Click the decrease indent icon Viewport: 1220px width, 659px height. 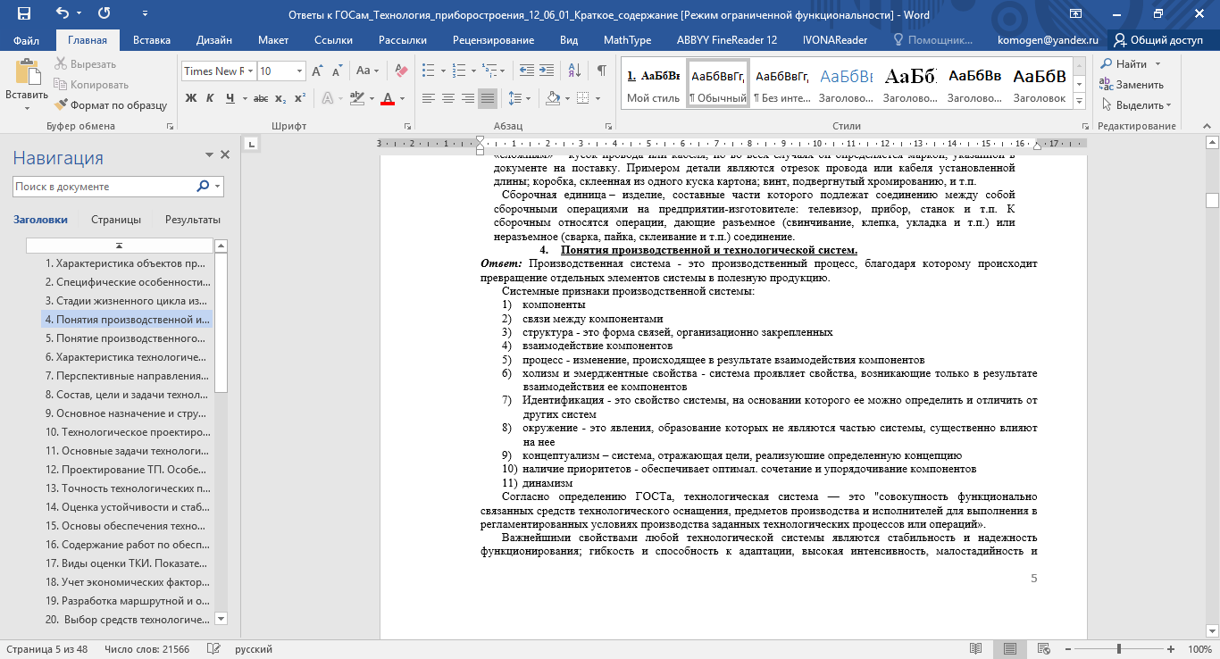(x=525, y=71)
